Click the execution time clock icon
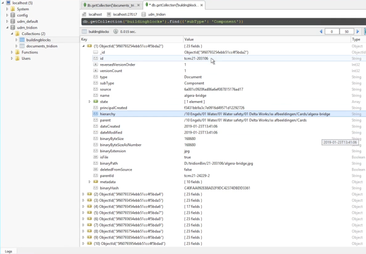 (x=116, y=31)
